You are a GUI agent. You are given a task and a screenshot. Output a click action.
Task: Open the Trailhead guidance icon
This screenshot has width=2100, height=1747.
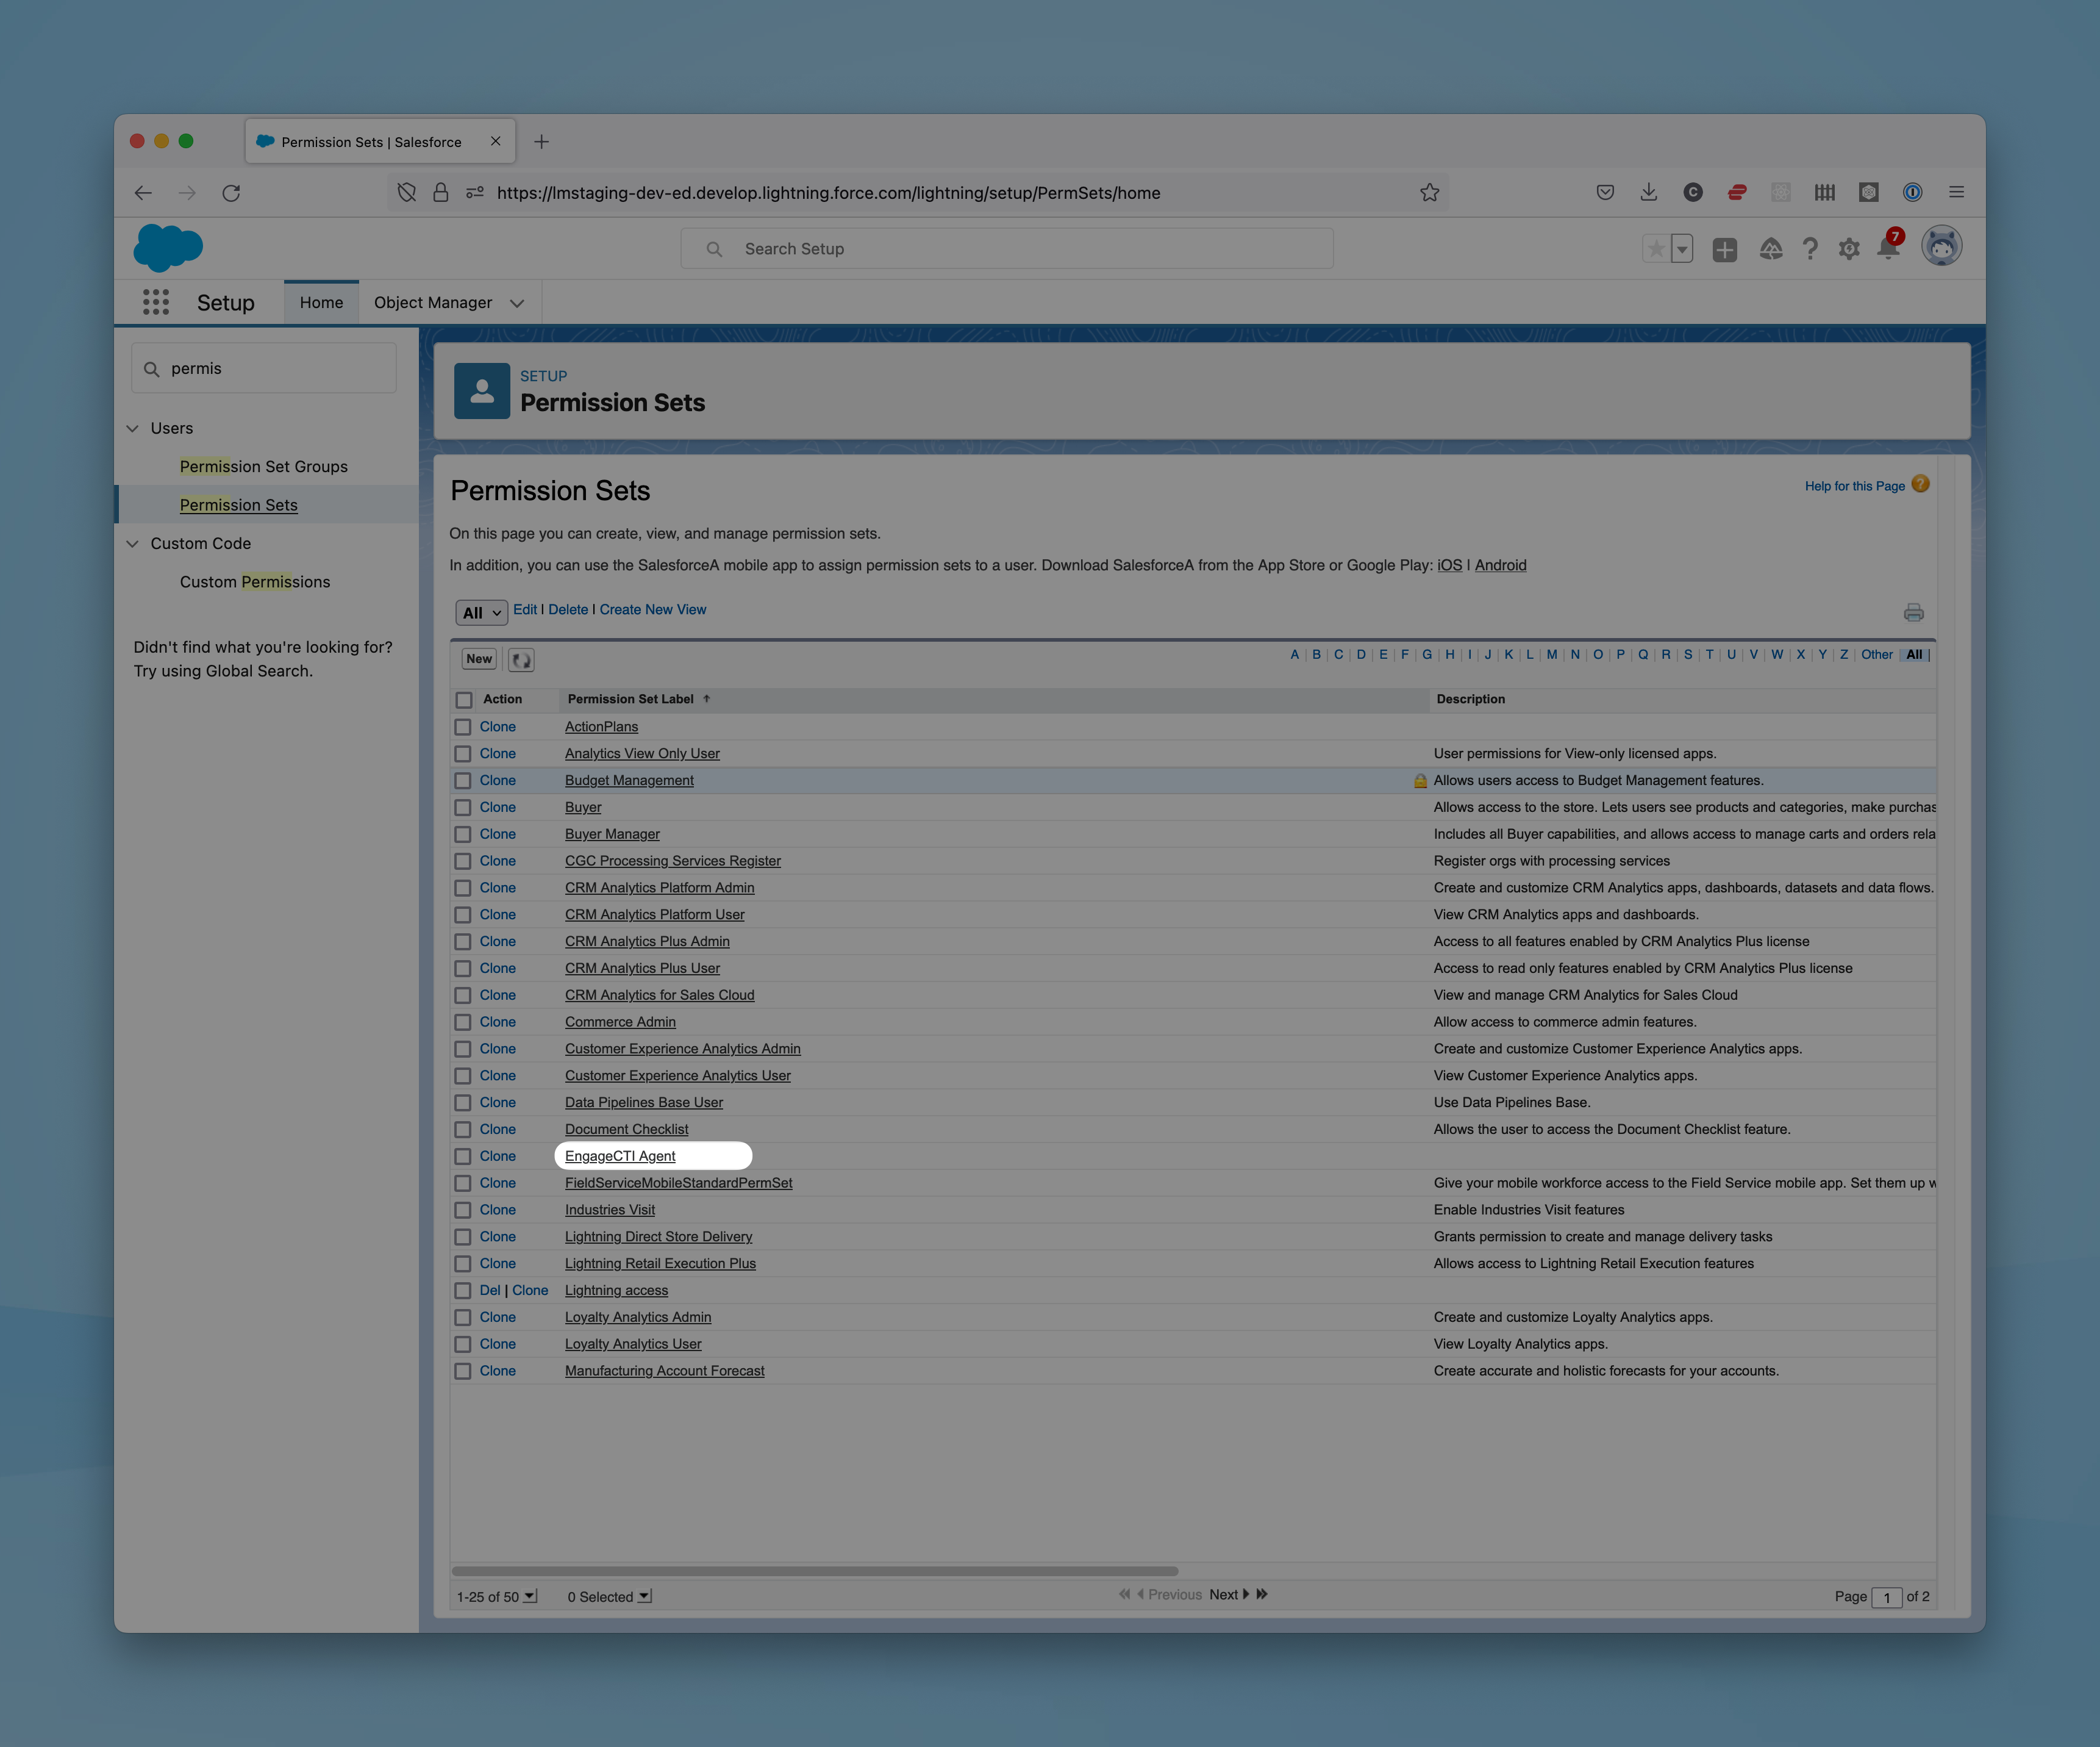click(1770, 249)
